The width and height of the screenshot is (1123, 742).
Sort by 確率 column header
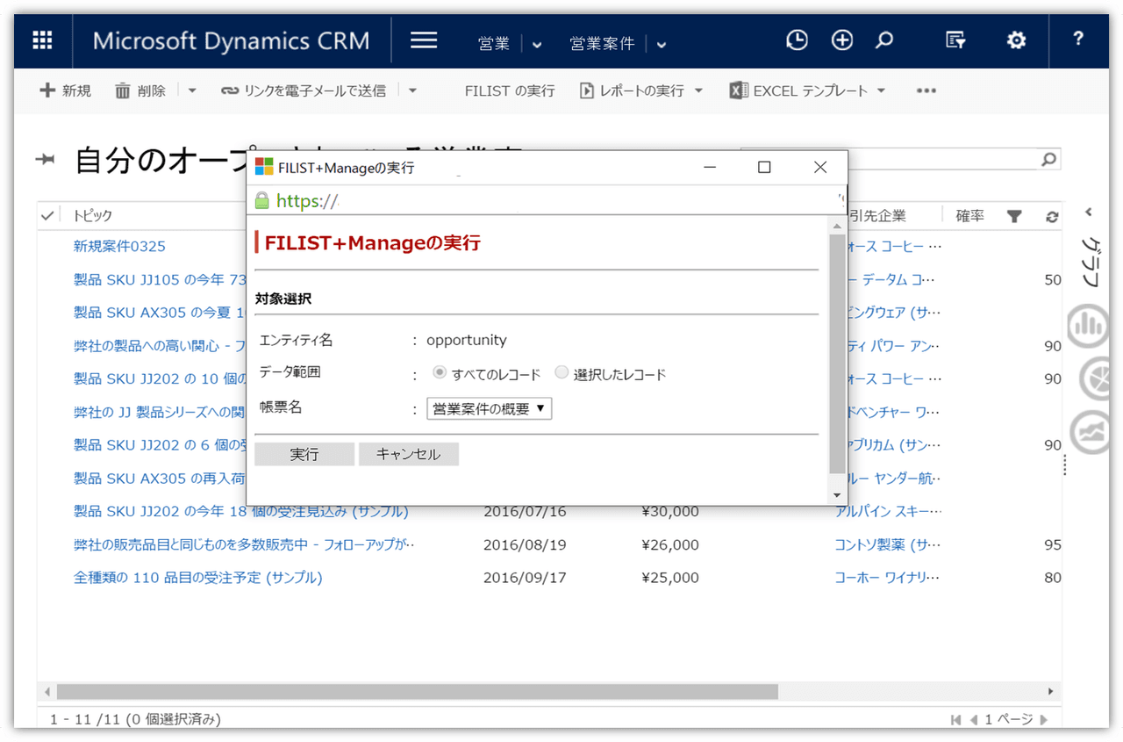(x=969, y=216)
